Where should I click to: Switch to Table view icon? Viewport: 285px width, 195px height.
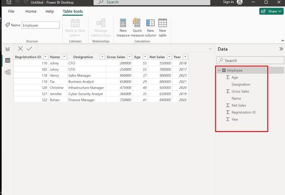click(8, 60)
